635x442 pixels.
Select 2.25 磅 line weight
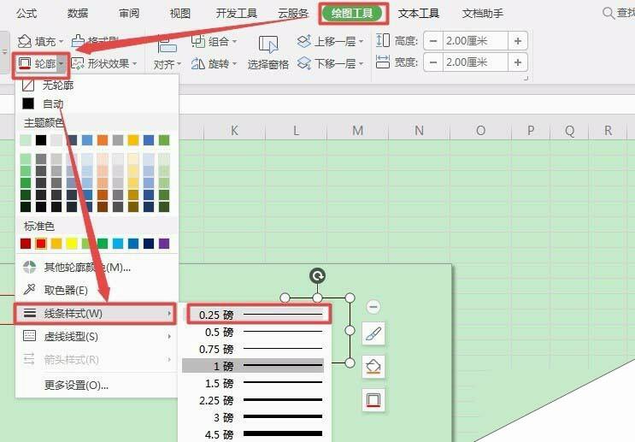pyautogui.click(x=253, y=400)
